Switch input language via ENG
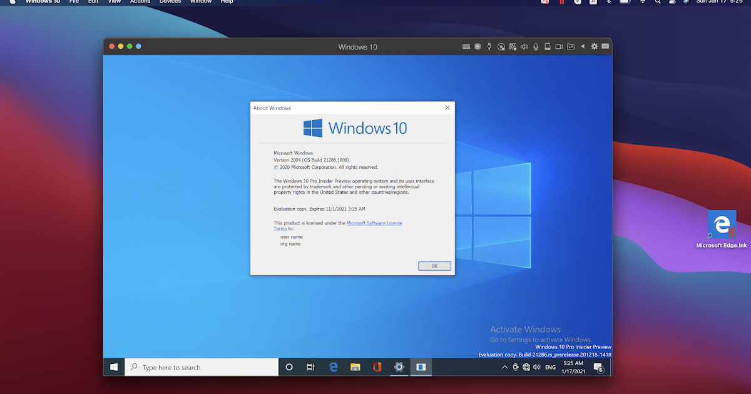The width and height of the screenshot is (751, 394). (x=551, y=368)
